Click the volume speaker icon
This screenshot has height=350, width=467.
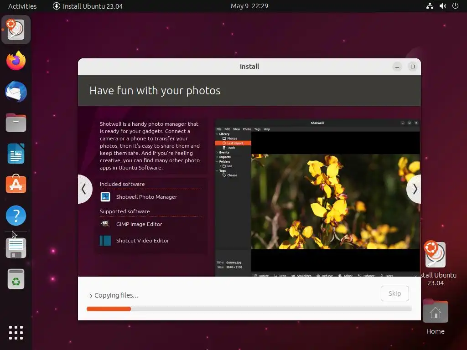442,6
